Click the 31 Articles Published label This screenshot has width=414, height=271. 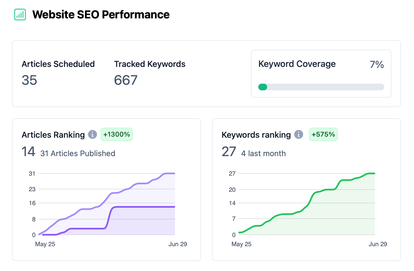click(x=78, y=153)
